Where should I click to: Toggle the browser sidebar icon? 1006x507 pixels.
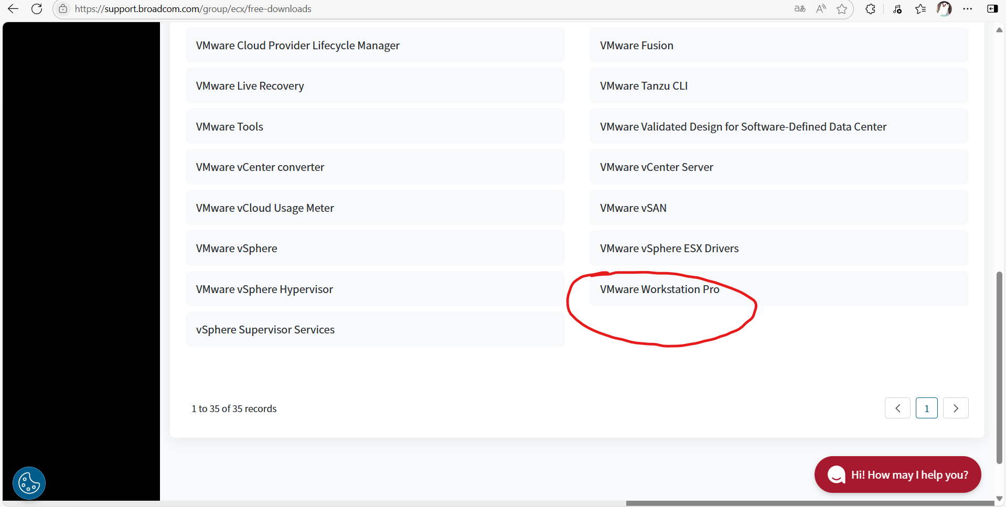(992, 9)
